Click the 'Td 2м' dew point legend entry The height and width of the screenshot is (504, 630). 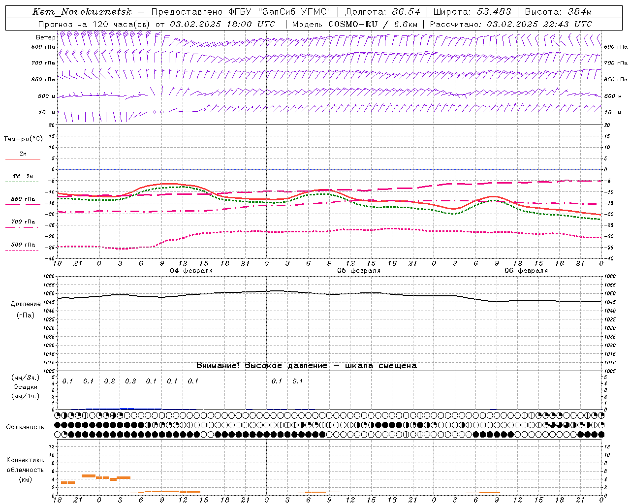(23, 178)
